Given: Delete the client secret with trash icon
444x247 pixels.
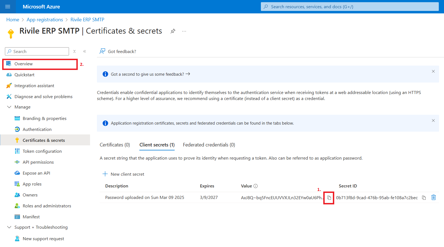Looking at the screenshot, I should (434, 197).
